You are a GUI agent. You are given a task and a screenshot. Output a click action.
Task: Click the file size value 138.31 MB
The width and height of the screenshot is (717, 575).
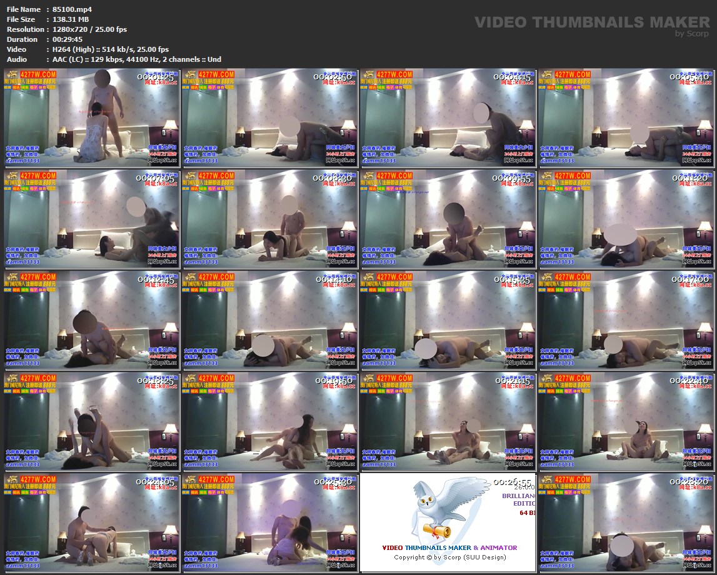(71, 19)
